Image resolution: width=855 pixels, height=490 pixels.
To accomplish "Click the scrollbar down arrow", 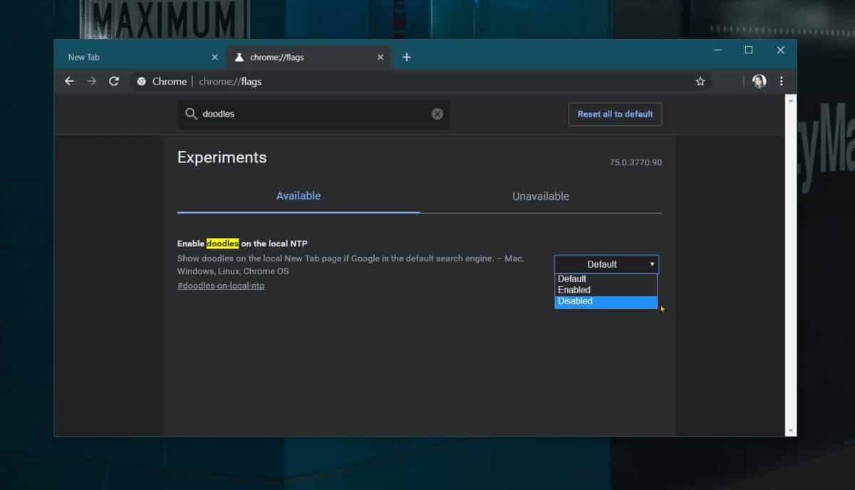I will 790,430.
